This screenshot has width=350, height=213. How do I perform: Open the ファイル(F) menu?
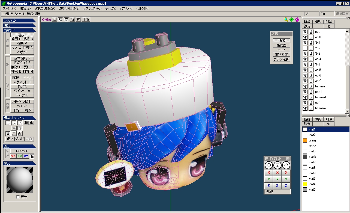(9, 8)
